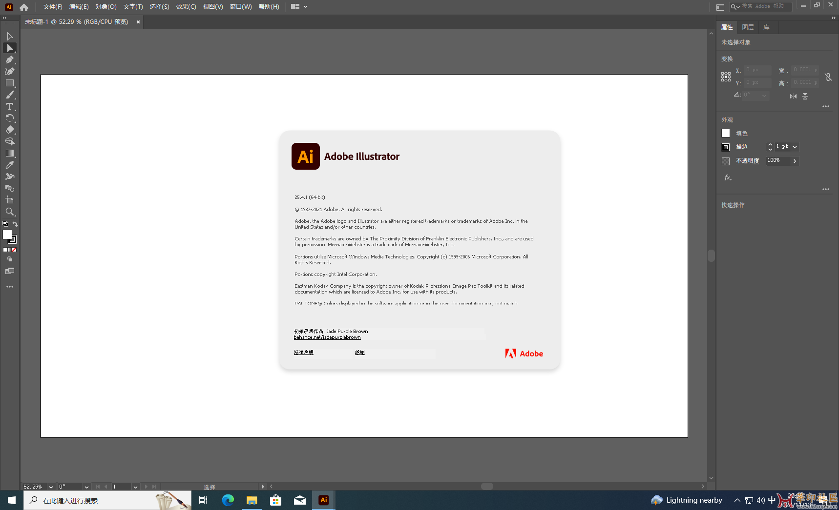The height and width of the screenshot is (510, 839).
Task: Expand status bar display options arrow
Action: click(x=263, y=487)
